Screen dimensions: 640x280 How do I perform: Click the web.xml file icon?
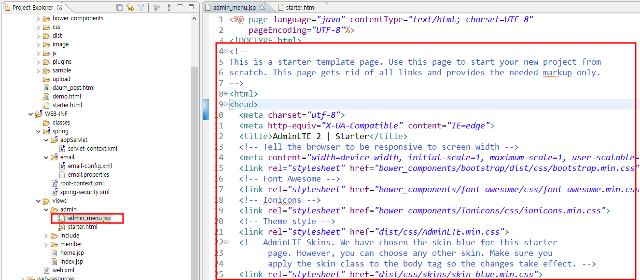point(47,270)
